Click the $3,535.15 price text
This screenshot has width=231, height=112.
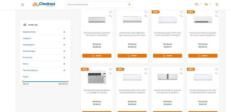(97, 104)
